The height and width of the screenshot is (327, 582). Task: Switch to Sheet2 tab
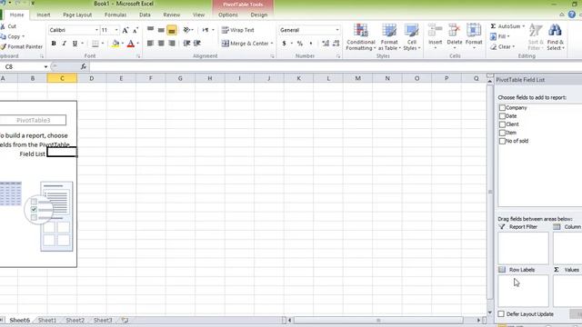point(75,320)
